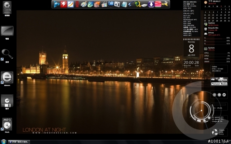Open the taskbar window button
The height and width of the screenshot is (144, 231).
19,141
